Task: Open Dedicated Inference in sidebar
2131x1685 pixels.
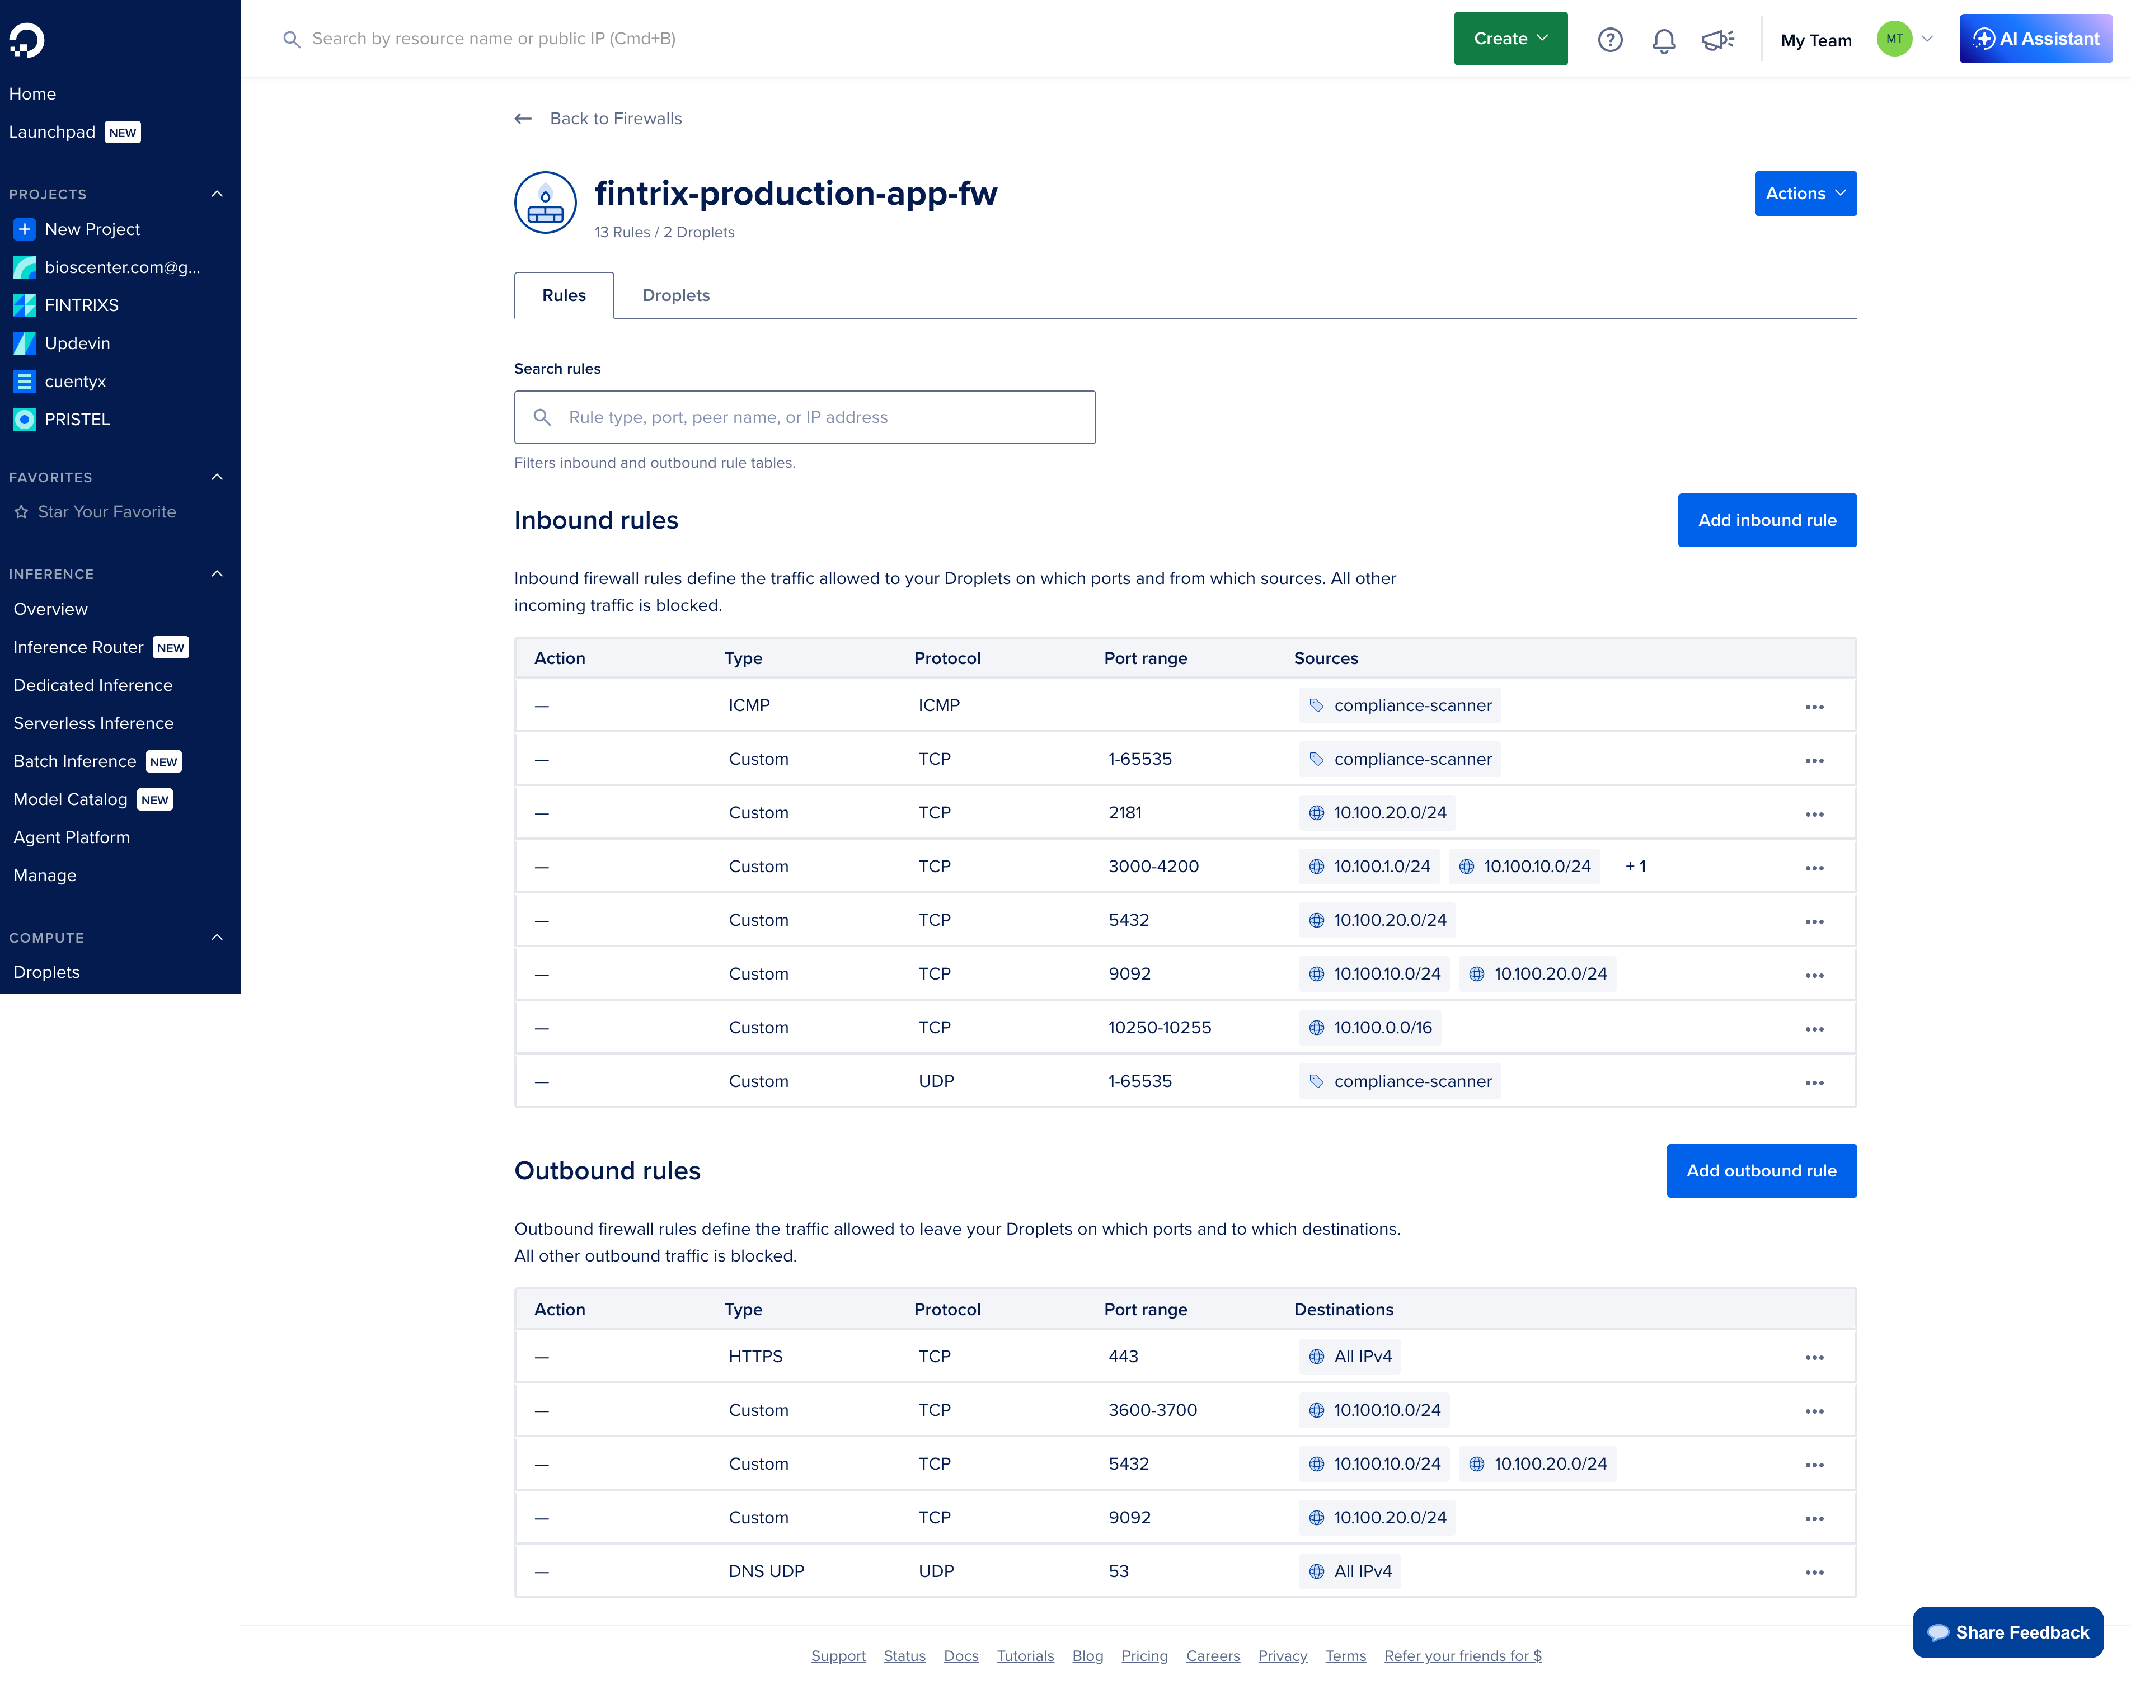Action: tap(93, 686)
